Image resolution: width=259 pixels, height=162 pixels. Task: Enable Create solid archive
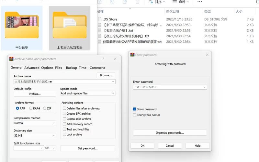point(64,119)
